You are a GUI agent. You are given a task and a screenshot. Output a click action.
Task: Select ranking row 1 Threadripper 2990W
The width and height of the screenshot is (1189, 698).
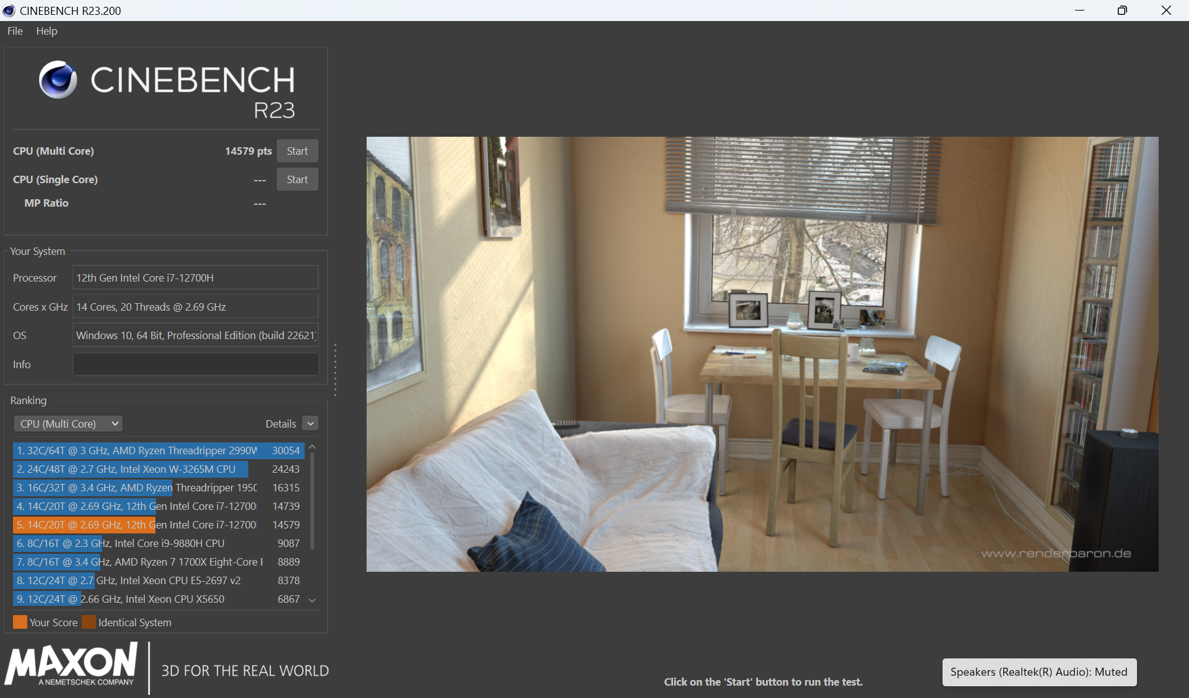pyautogui.click(x=159, y=450)
